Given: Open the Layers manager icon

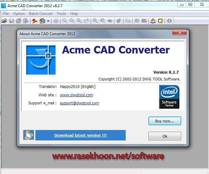Looking at the screenshot, I should click(128, 21).
